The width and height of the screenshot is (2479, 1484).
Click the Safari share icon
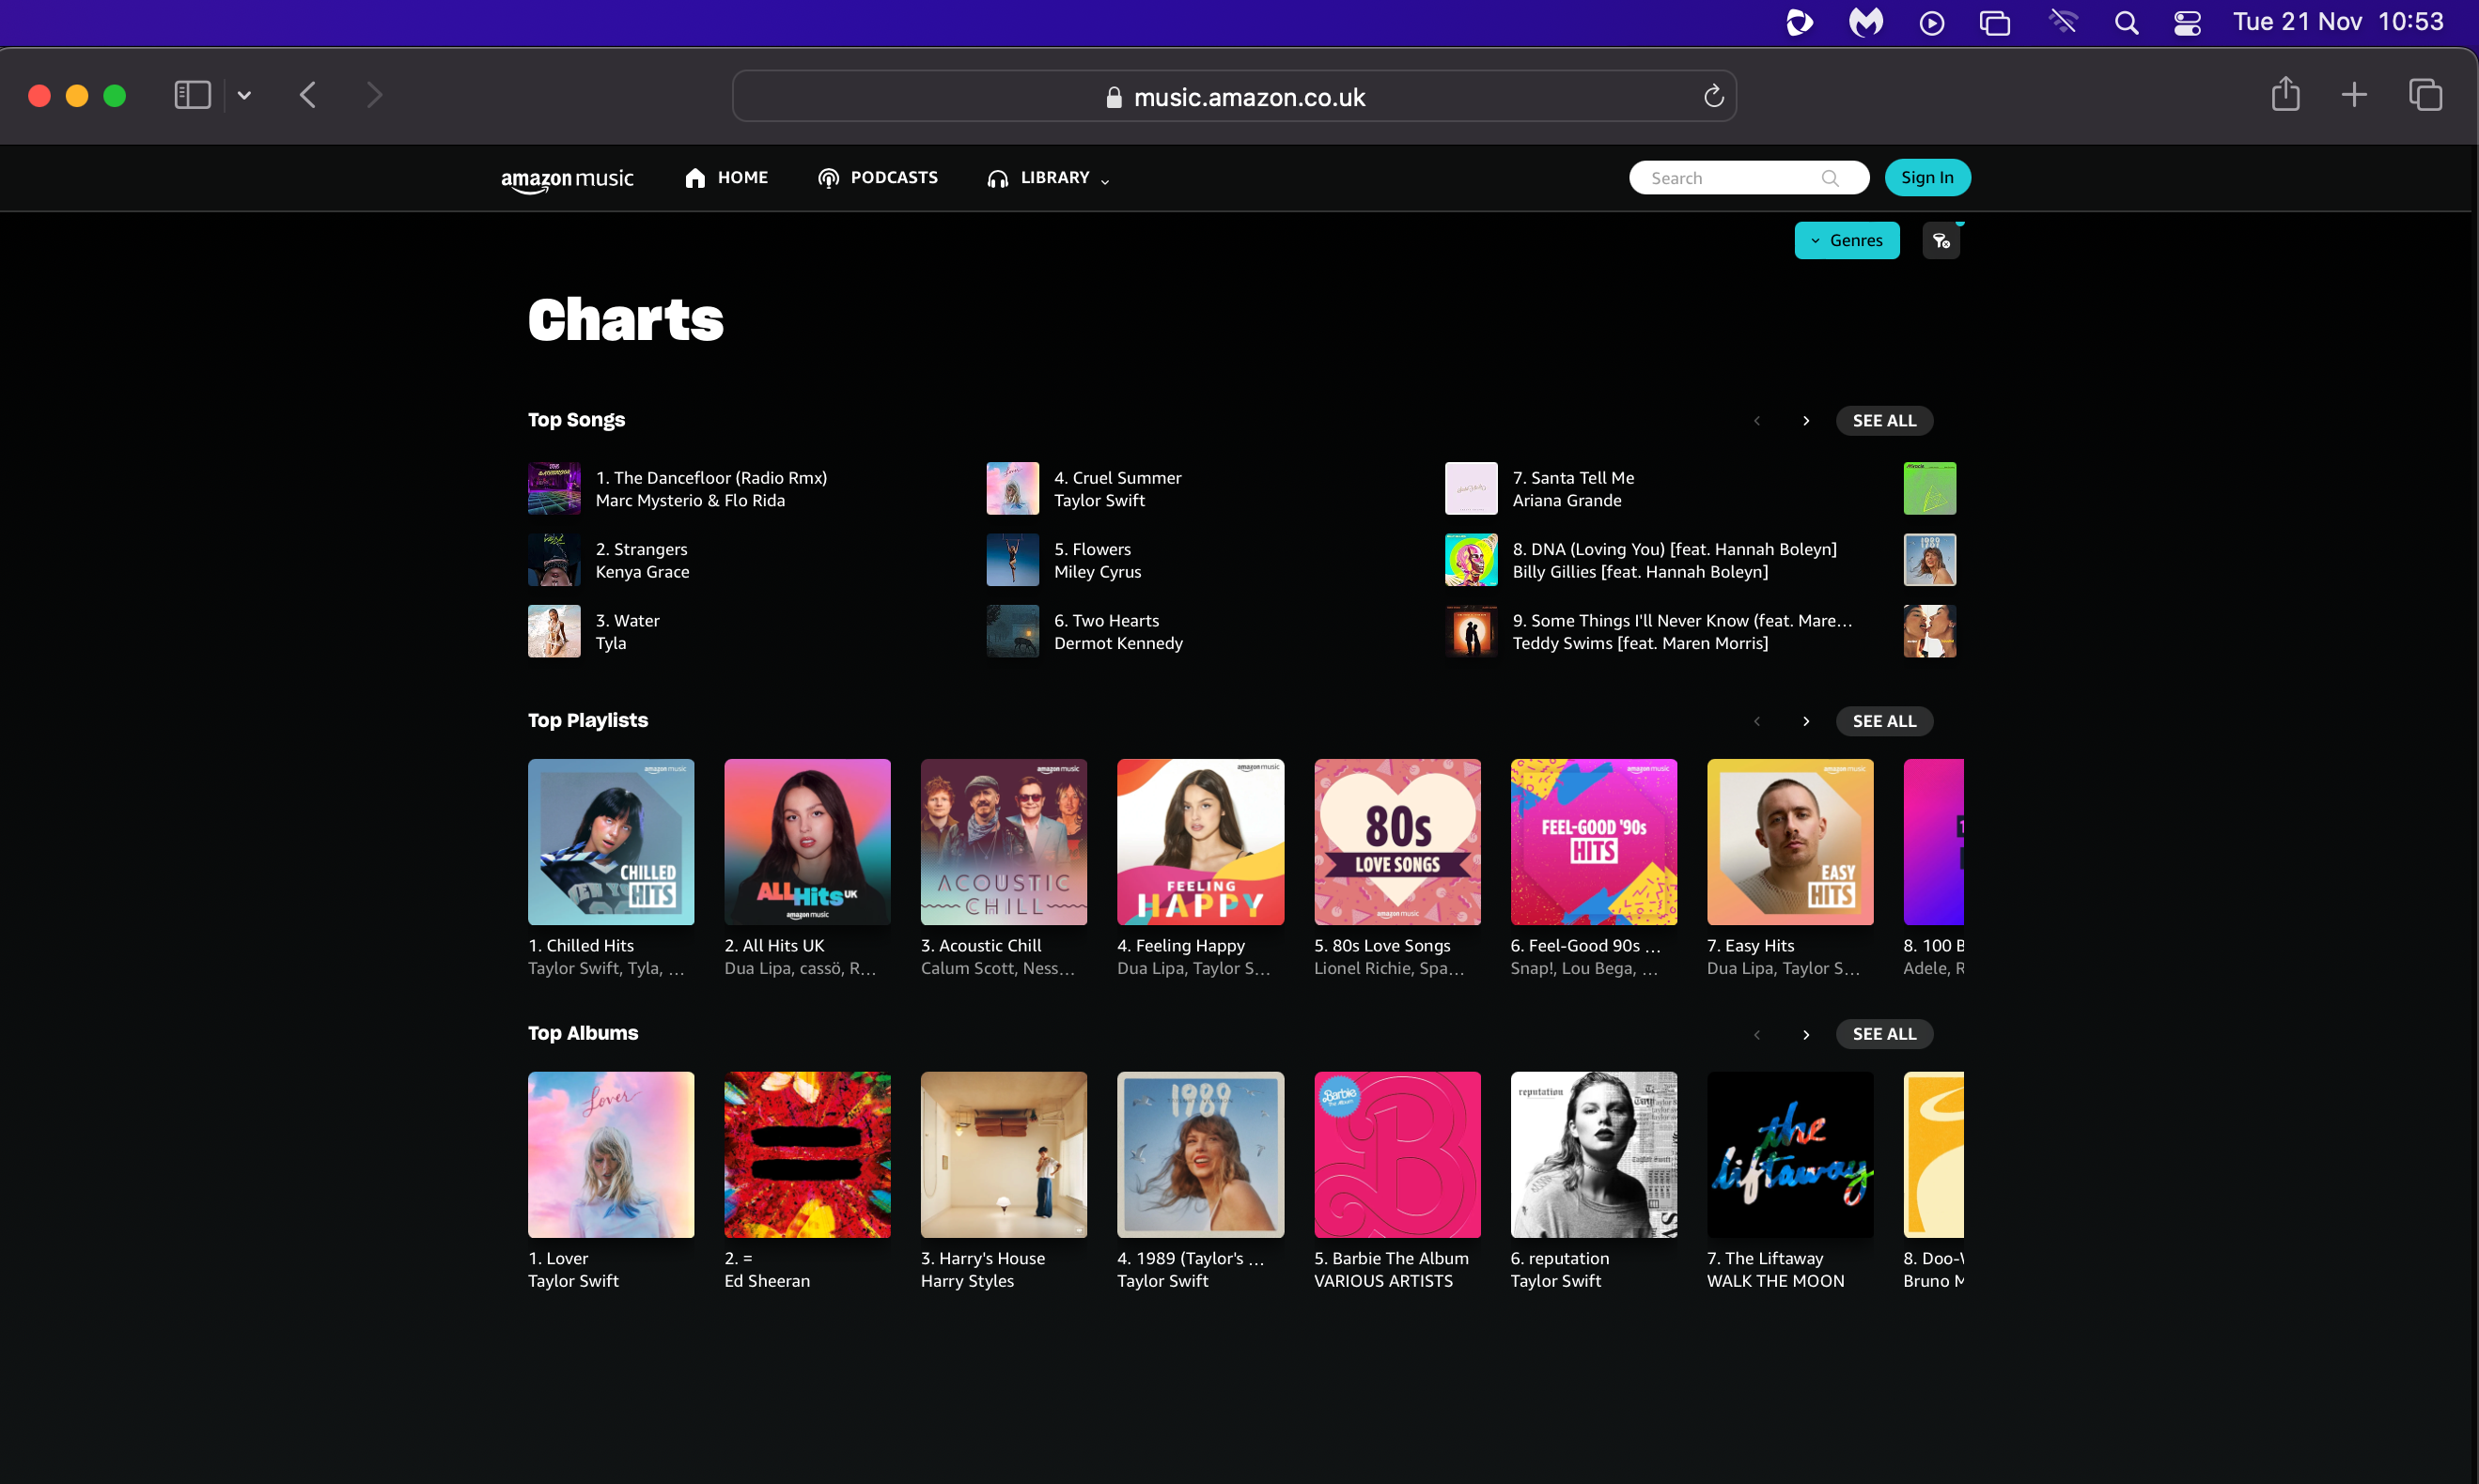pos(2284,95)
